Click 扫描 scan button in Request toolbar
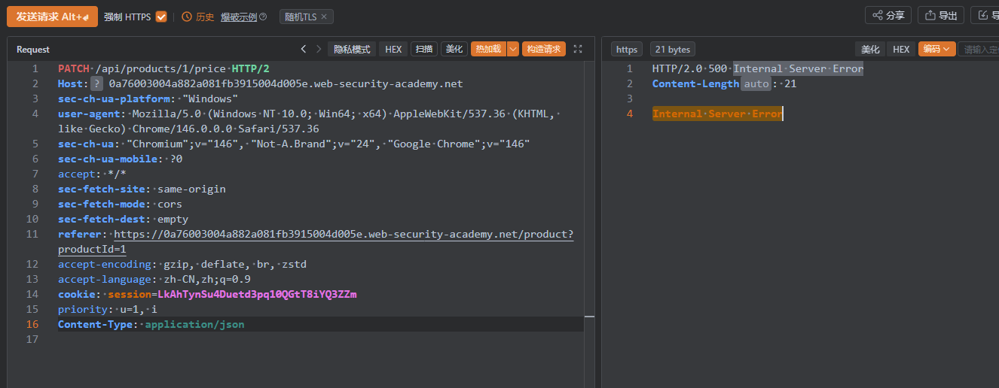Screen dimensions: 999x388 tap(424, 49)
